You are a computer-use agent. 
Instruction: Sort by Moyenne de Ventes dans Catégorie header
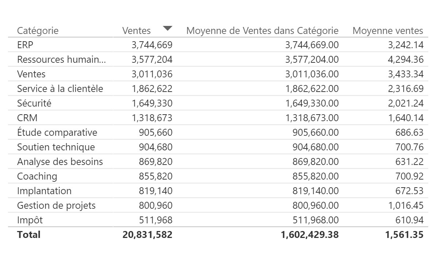[262, 31]
